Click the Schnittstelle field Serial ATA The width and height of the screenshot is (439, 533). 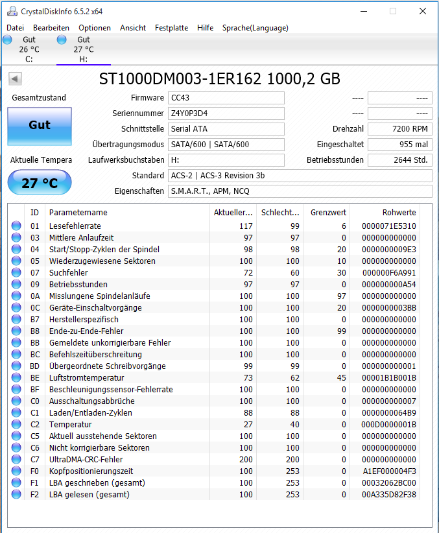(226, 129)
